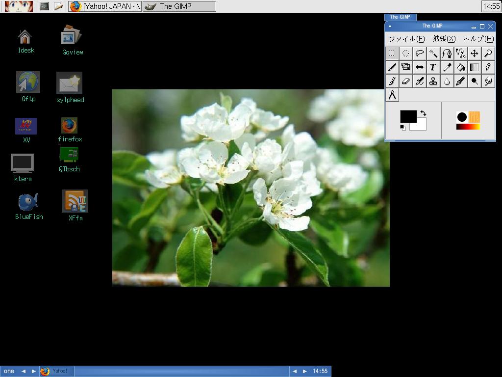Pick the Bucket Fill tool
Image resolution: width=502 pixels, height=377 pixels.
point(460,67)
